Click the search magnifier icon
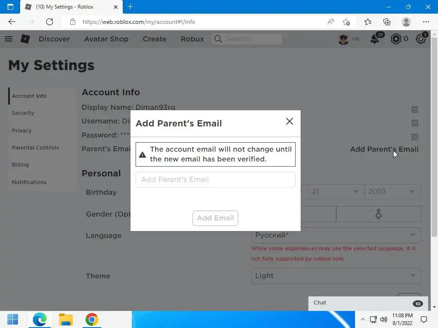438x328 pixels. coord(218,39)
